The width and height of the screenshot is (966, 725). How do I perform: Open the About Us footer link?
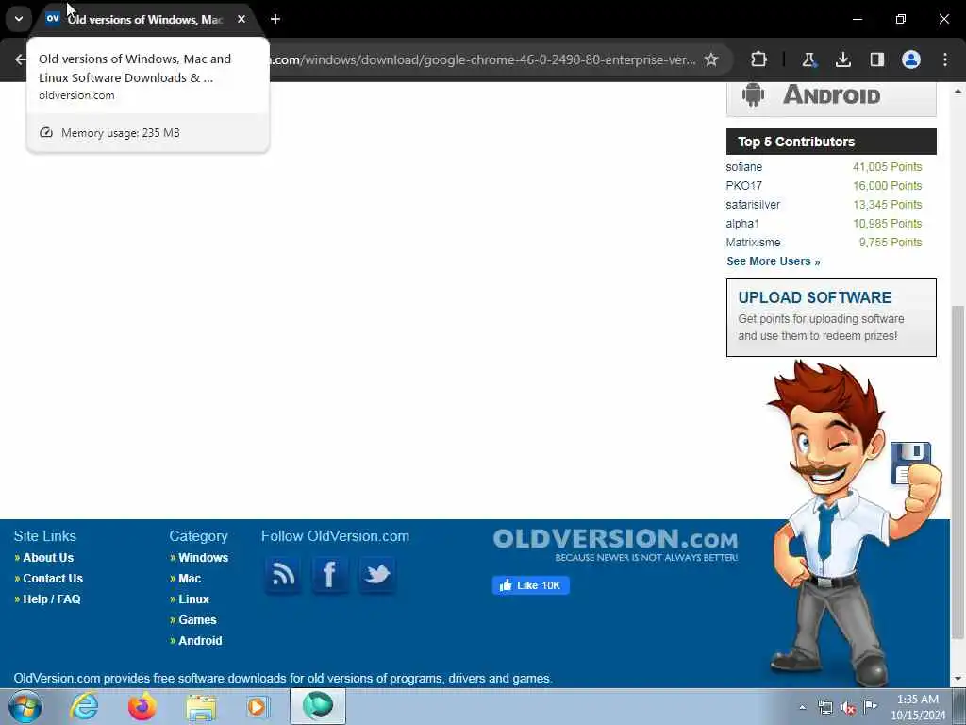48,557
